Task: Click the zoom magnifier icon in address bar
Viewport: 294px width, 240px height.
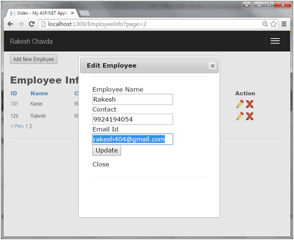Action: pyautogui.click(x=265, y=24)
